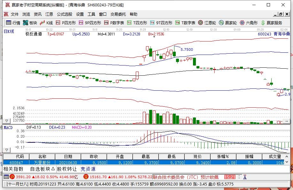Screen dimensions: 293x190
Task: Restore the inner child window
Action: [281, 14]
